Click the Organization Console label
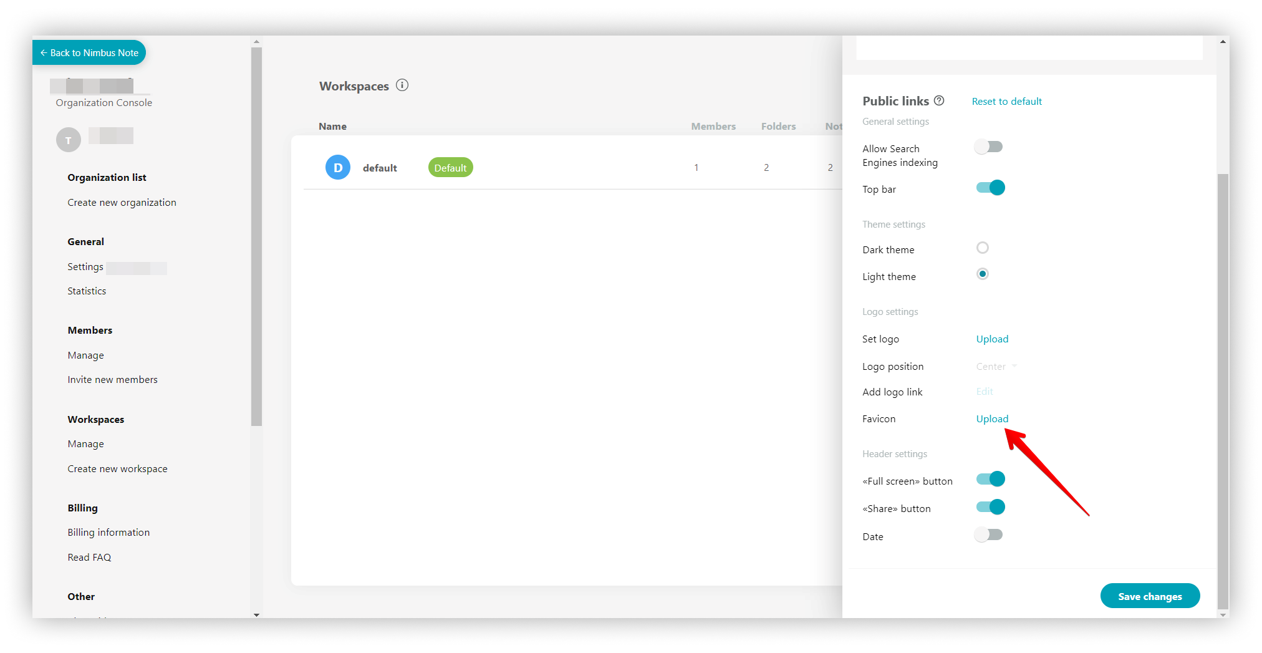Viewport: 1262px width, 653px height. tap(104, 102)
